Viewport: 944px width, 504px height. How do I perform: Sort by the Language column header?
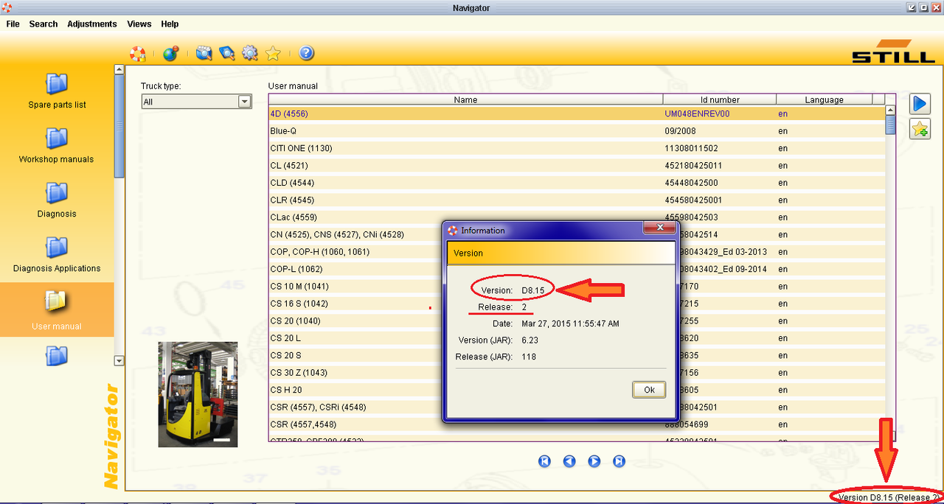click(824, 99)
